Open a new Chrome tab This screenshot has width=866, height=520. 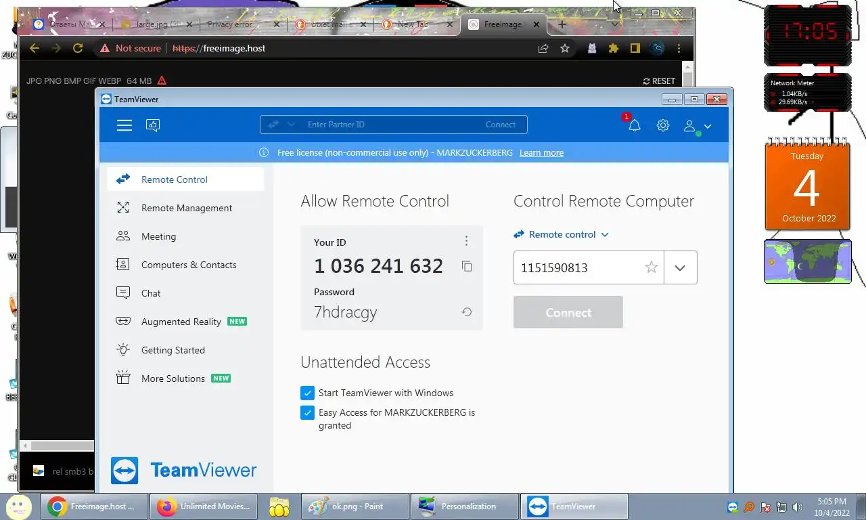point(562,24)
